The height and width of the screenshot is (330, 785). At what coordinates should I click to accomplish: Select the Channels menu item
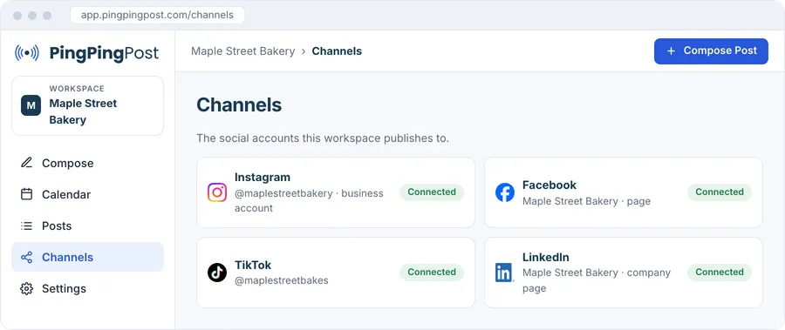[87, 257]
